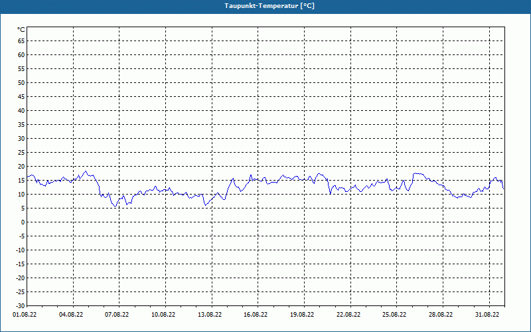Click the date label 10.08.22
This screenshot has width=531, height=332.
163,315
